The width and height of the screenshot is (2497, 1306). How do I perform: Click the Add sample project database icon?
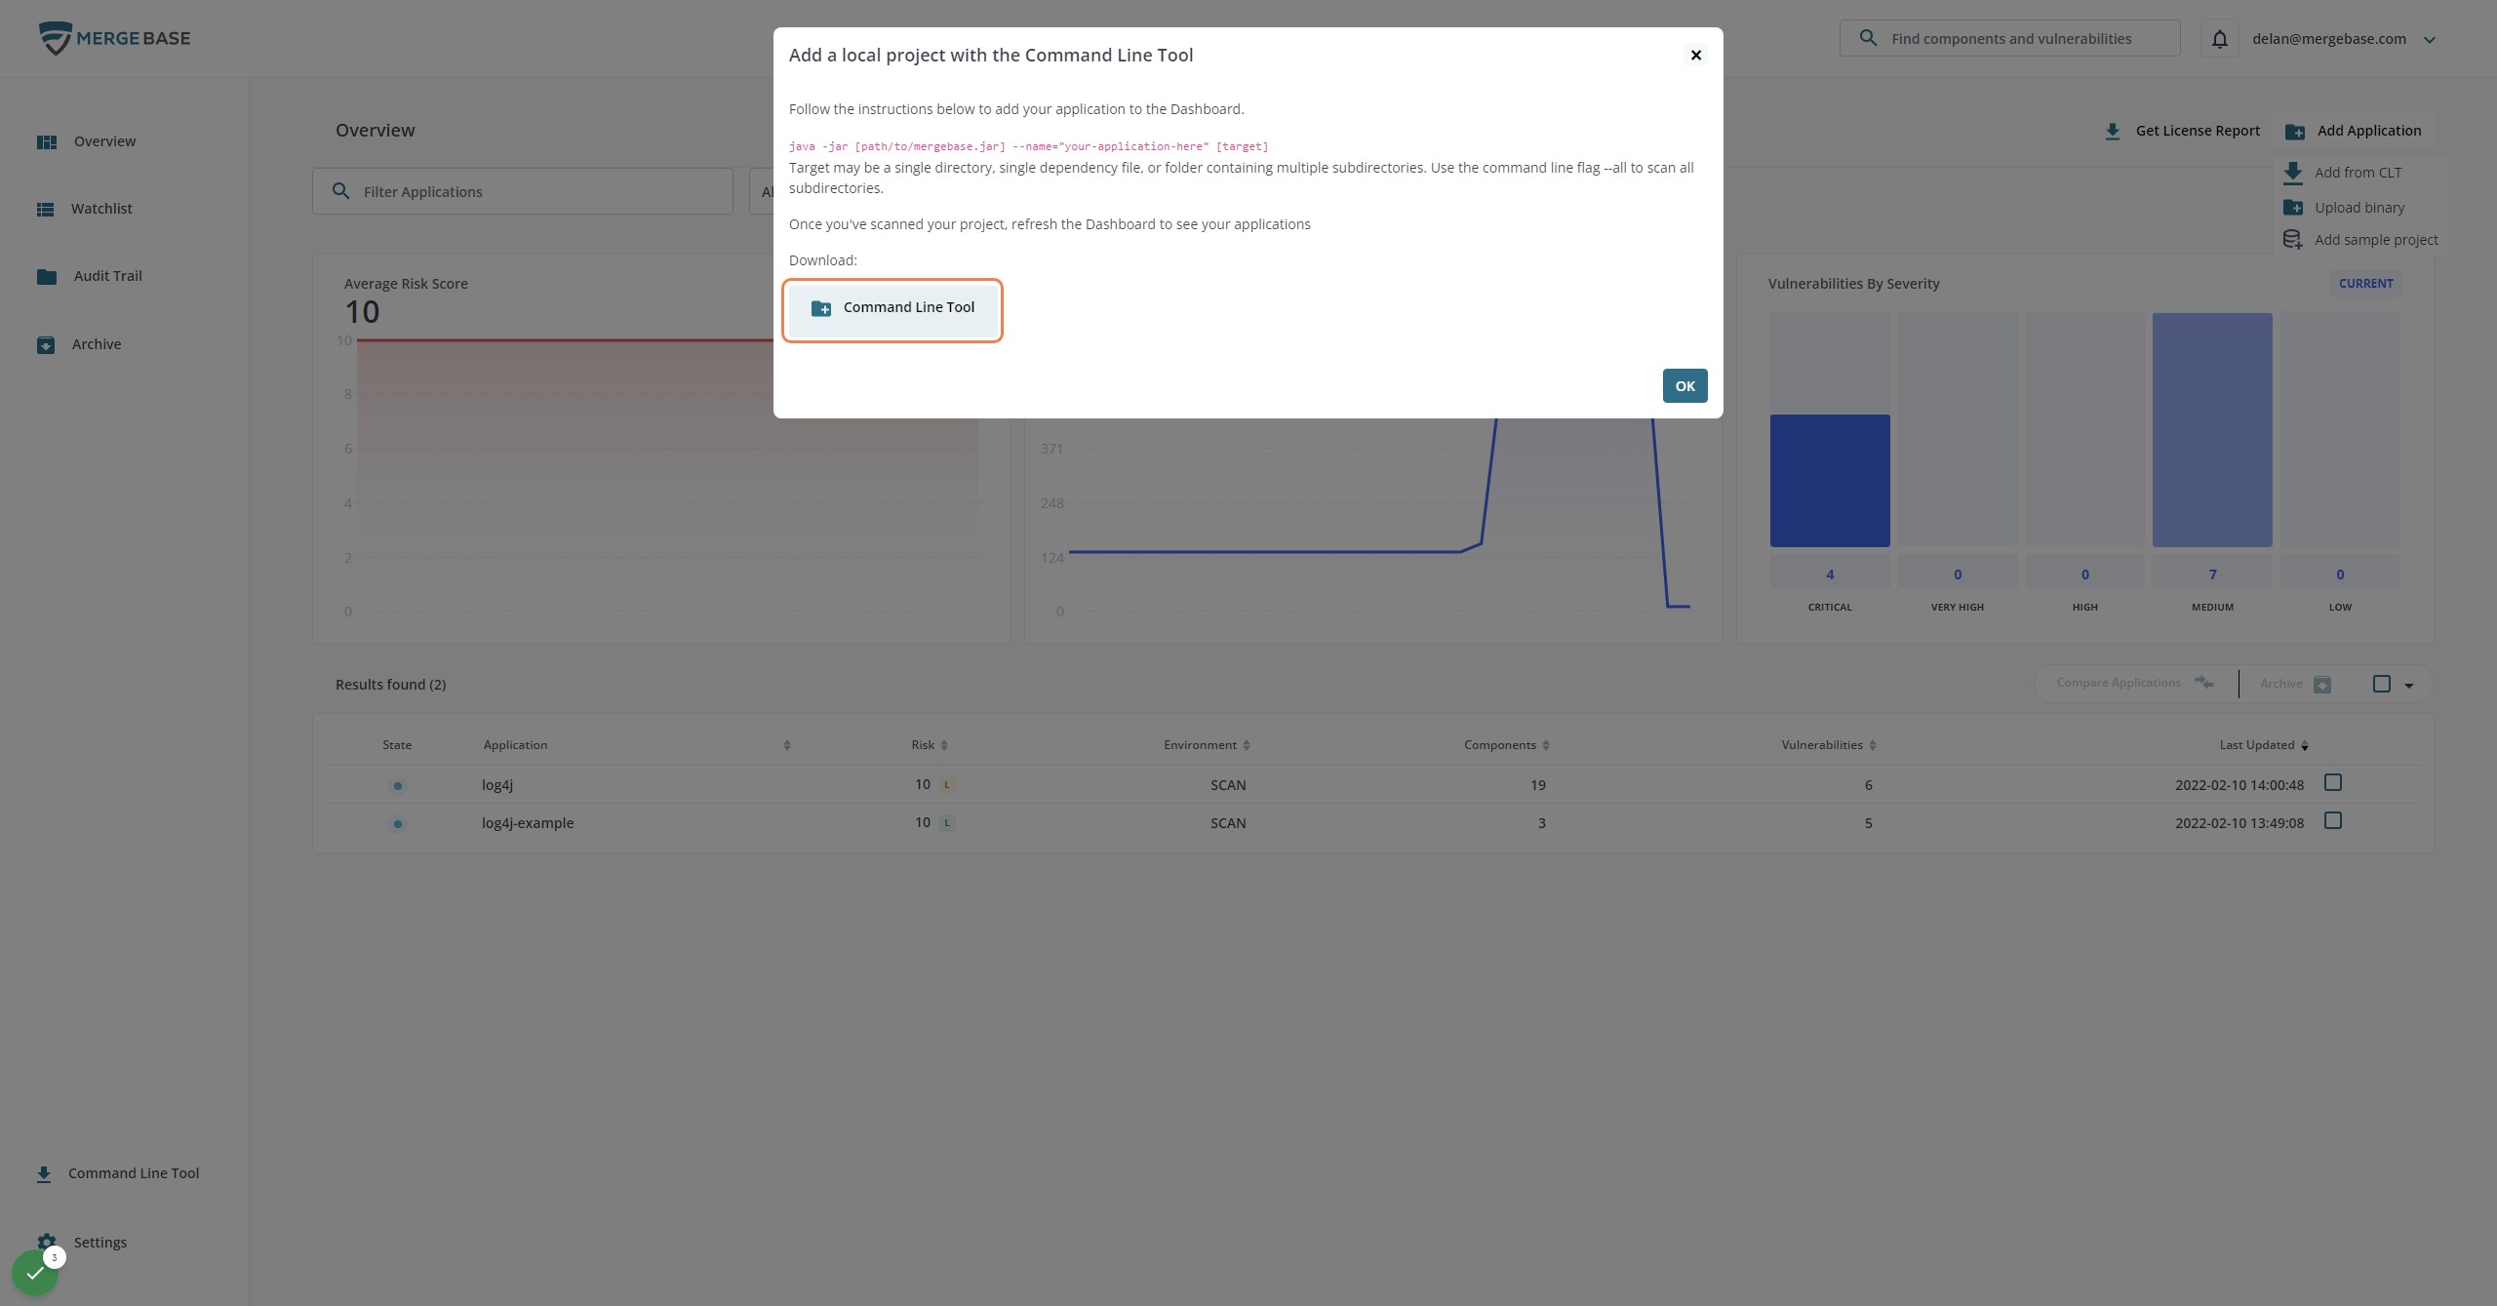click(x=2292, y=240)
